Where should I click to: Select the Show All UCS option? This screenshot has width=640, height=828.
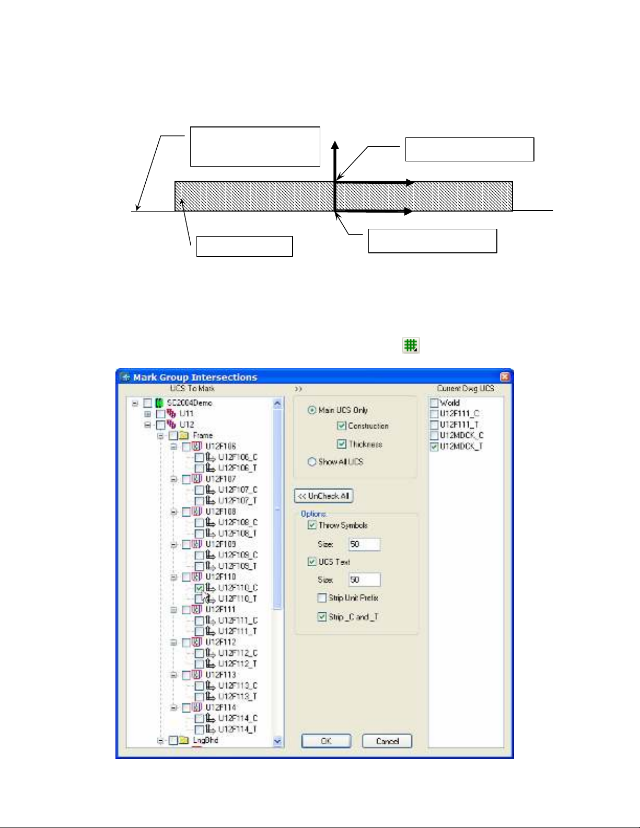pyautogui.click(x=312, y=462)
